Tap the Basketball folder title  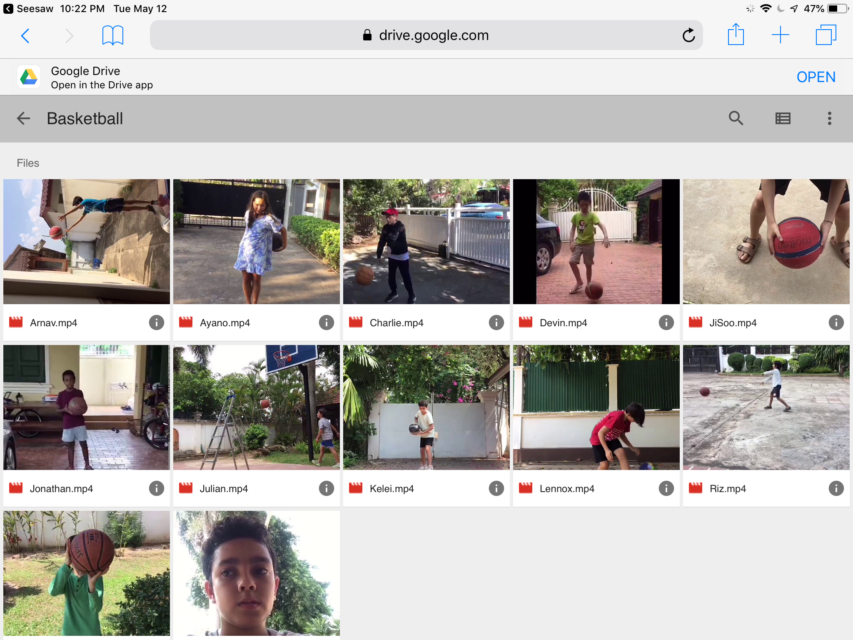(x=85, y=119)
